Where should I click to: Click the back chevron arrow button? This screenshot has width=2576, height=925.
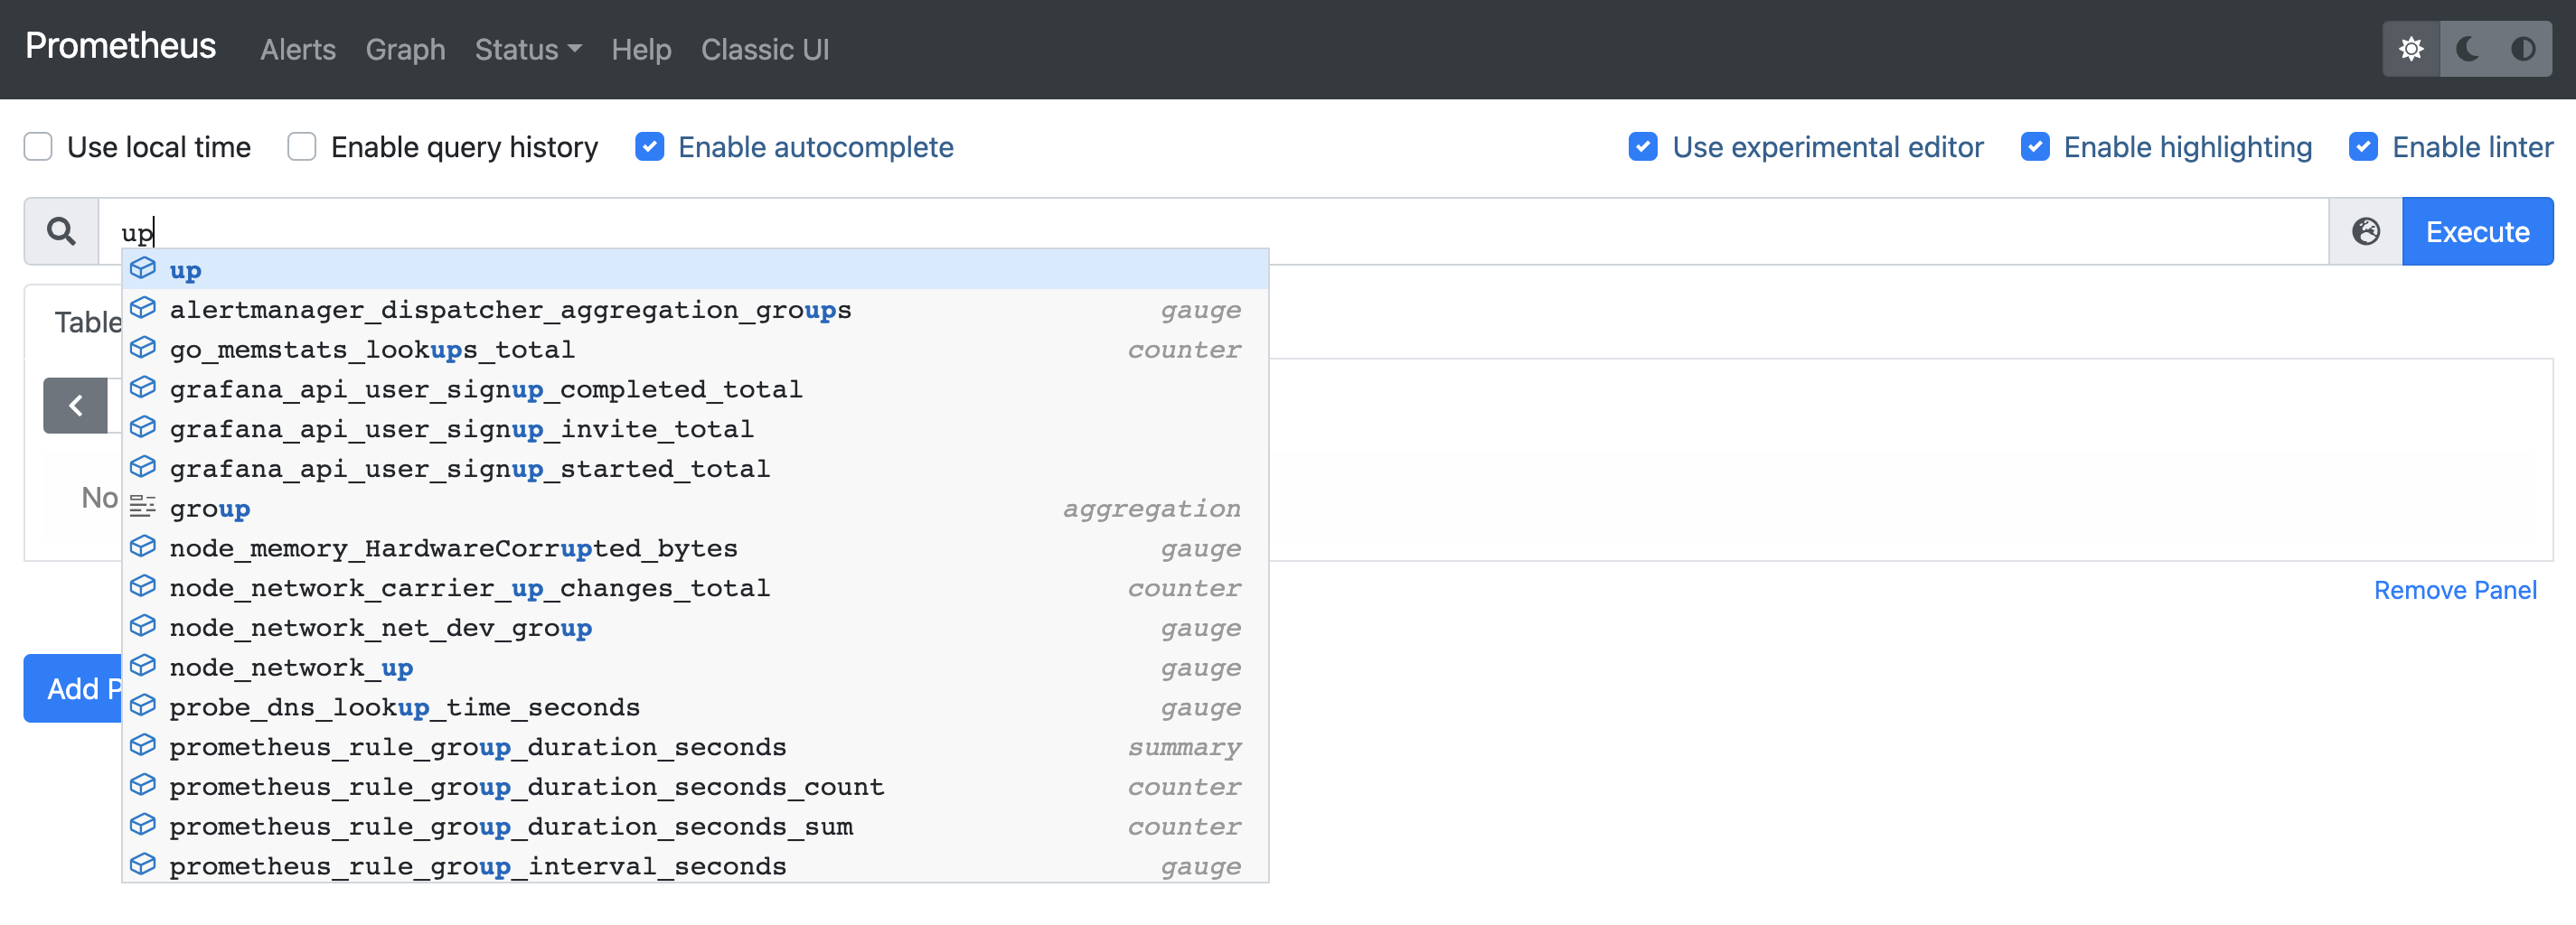click(x=75, y=406)
